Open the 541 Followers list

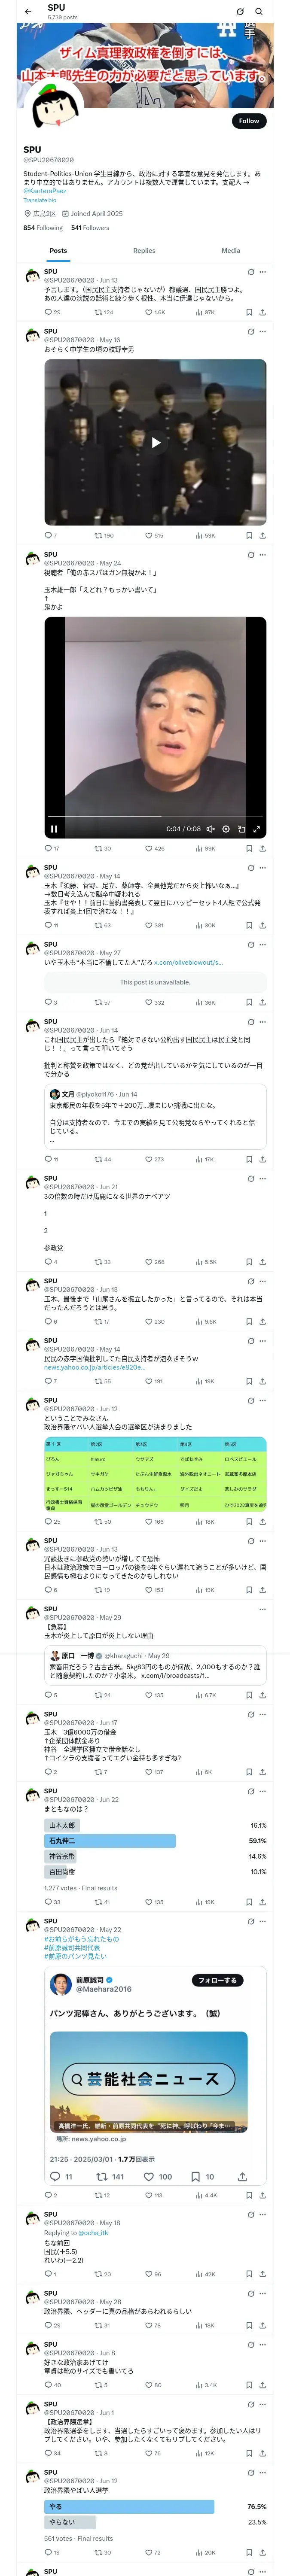(x=90, y=228)
